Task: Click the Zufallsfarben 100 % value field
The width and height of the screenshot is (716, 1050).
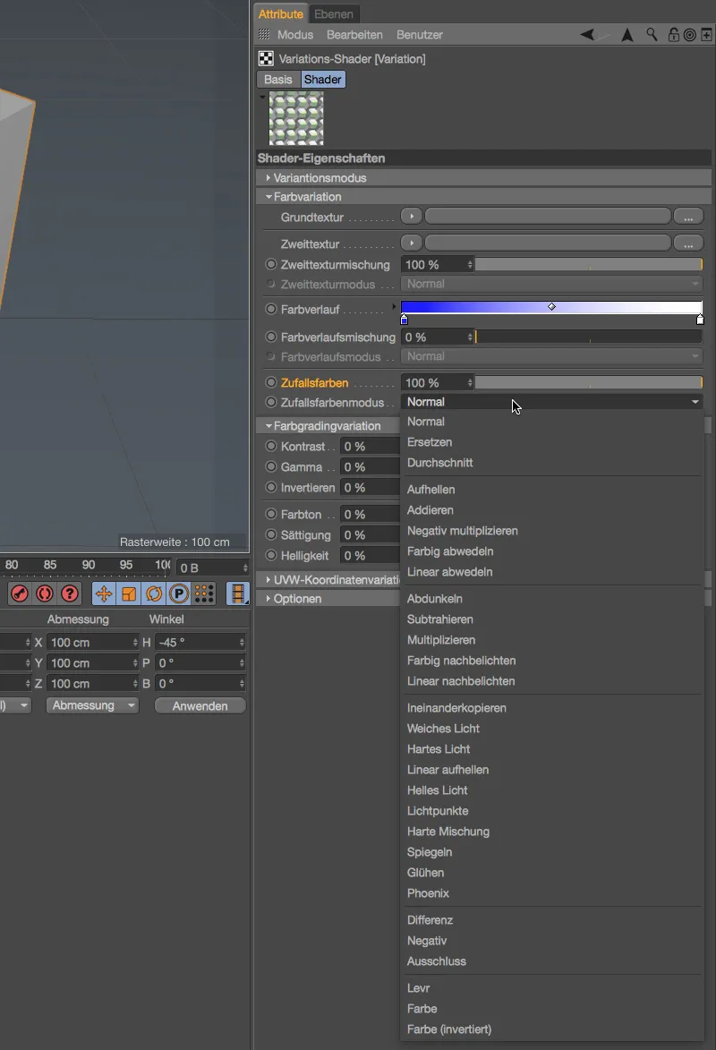Action: click(x=438, y=382)
